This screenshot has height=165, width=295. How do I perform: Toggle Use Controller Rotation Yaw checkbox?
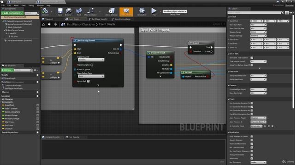252,107
